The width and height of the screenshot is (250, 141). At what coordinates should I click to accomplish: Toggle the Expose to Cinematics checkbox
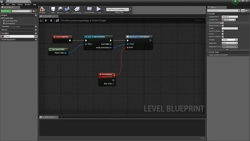[223, 36]
